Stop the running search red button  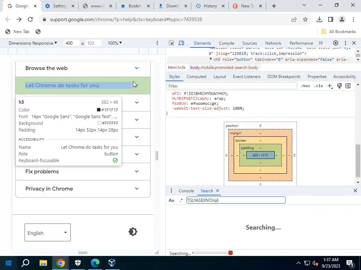pyautogui.click(x=231, y=253)
